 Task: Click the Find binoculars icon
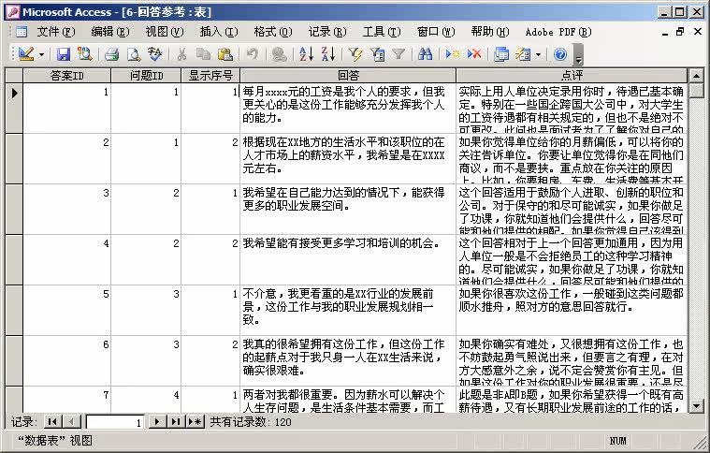426,55
